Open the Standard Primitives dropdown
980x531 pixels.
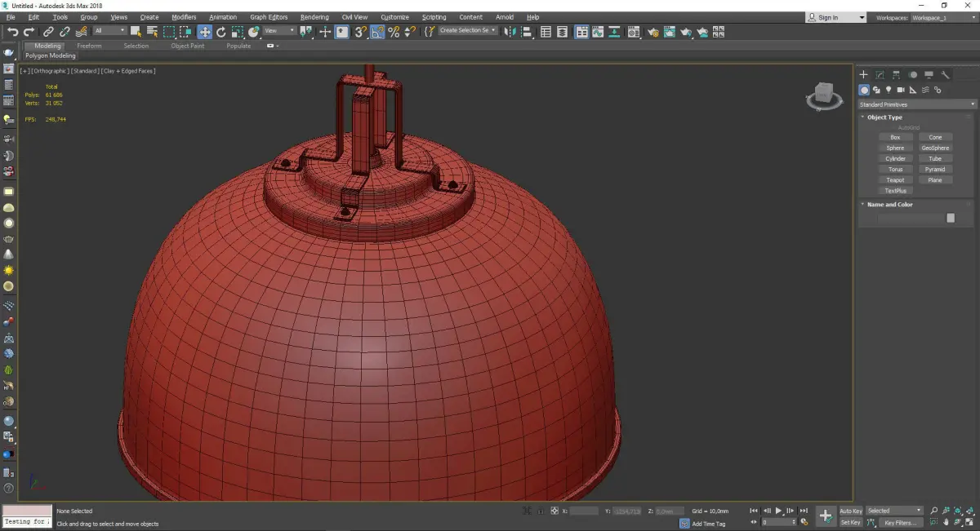pyautogui.click(x=916, y=104)
